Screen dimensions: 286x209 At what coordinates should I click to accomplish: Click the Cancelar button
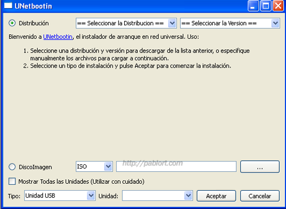coord(260,196)
